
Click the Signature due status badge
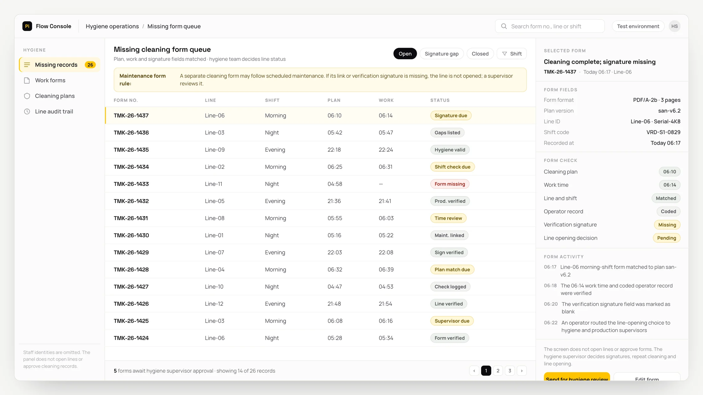coord(451,115)
